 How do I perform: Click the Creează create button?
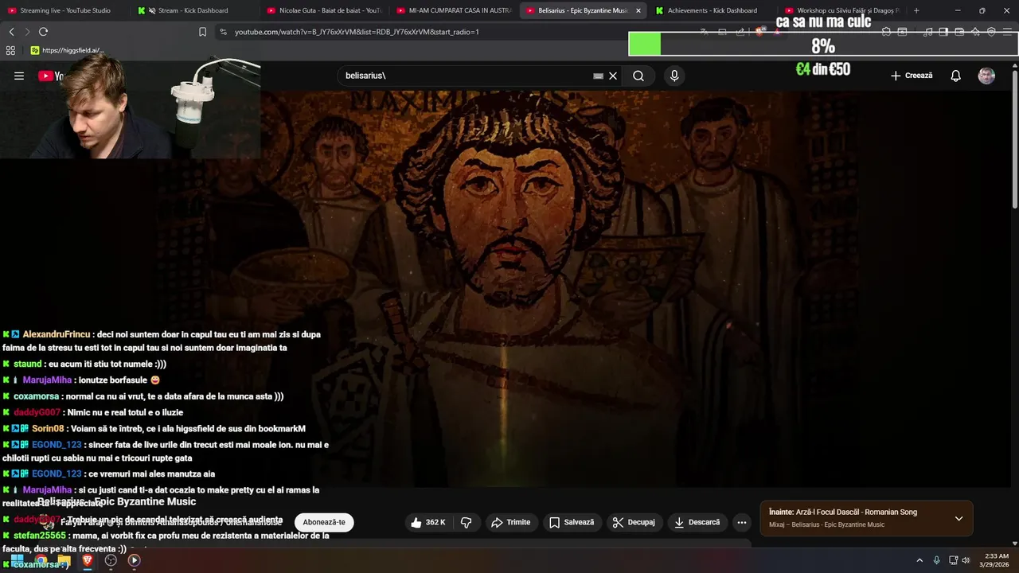(x=912, y=76)
